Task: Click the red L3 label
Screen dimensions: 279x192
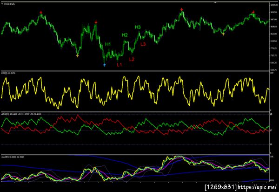Action: click(x=143, y=44)
